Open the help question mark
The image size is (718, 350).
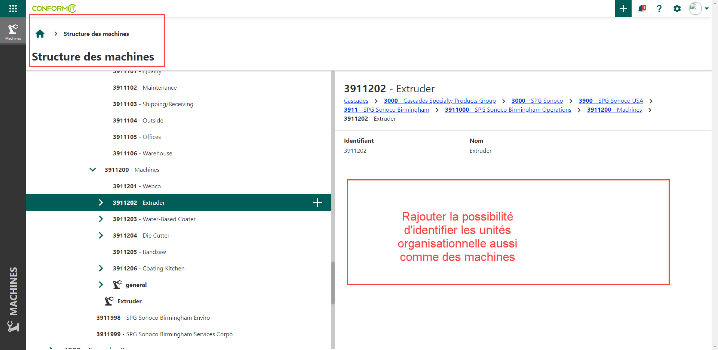(x=659, y=9)
